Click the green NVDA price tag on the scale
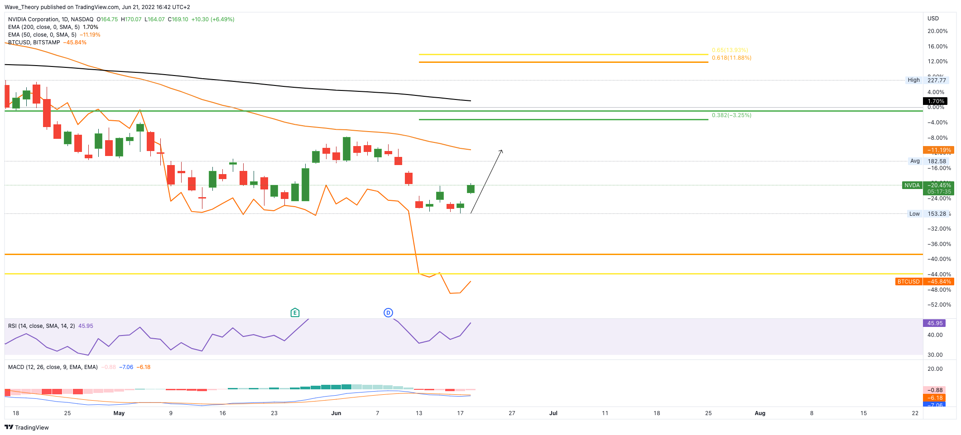961x435 pixels. click(x=912, y=185)
